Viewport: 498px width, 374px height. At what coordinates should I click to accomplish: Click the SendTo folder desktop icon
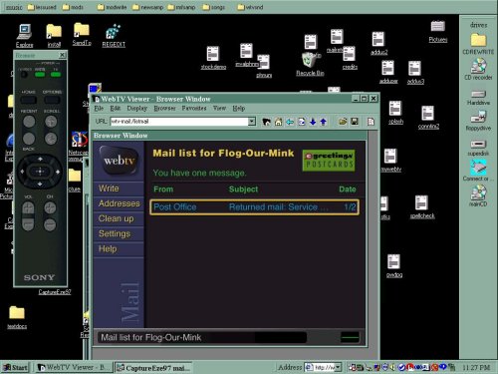[x=82, y=34]
